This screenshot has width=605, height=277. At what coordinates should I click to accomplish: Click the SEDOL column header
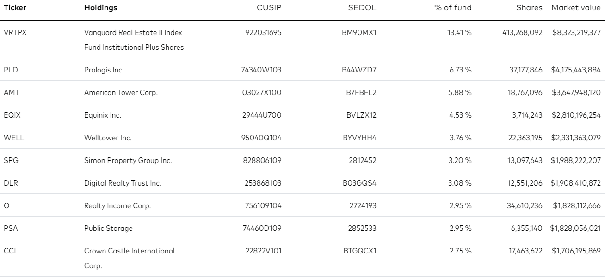point(362,8)
